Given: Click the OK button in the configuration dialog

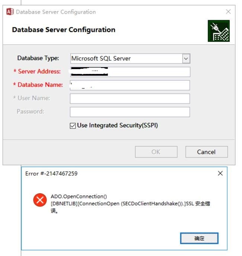Looking at the screenshot, I should coord(156,152).
